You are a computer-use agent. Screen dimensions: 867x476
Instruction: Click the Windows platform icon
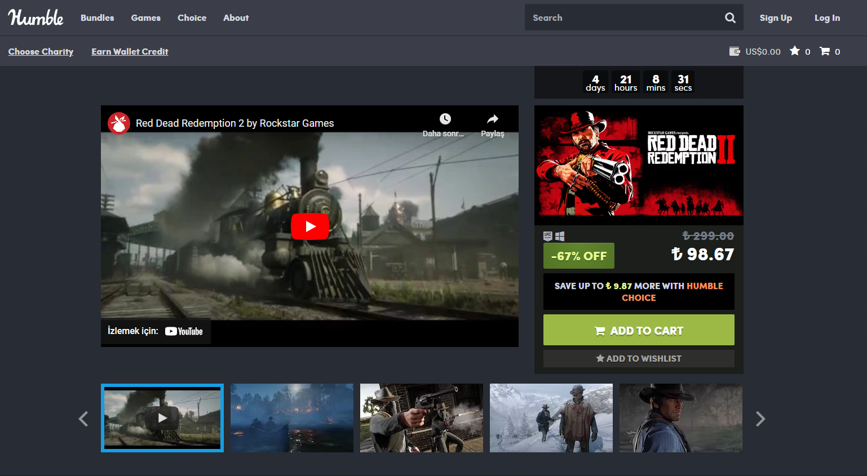(560, 236)
